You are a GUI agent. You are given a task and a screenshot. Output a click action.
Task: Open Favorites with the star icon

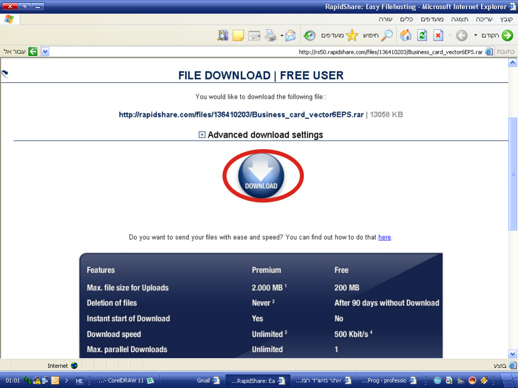[352, 35]
